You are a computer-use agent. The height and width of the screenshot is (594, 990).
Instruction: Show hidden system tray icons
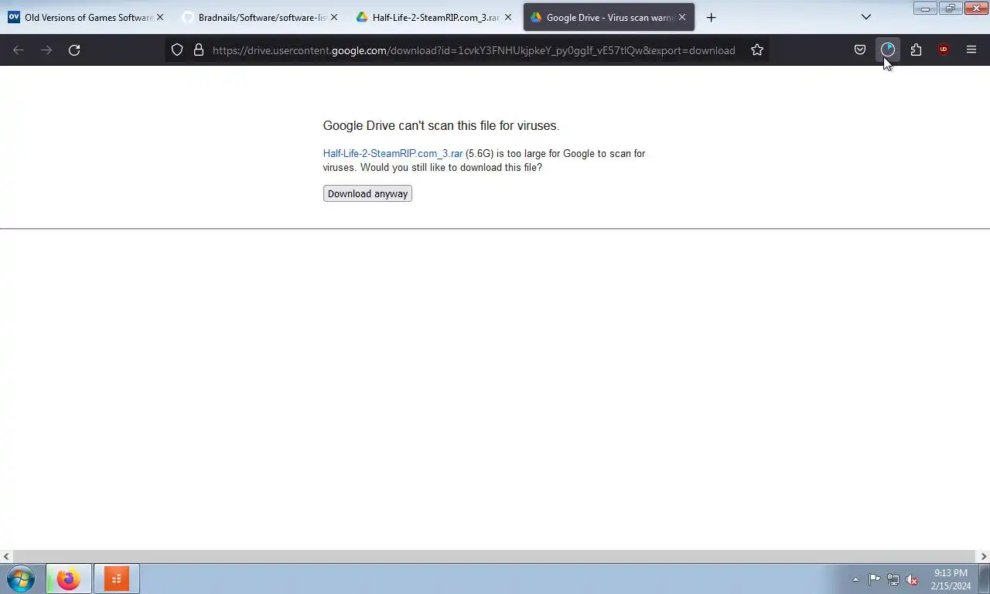pyautogui.click(x=855, y=579)
